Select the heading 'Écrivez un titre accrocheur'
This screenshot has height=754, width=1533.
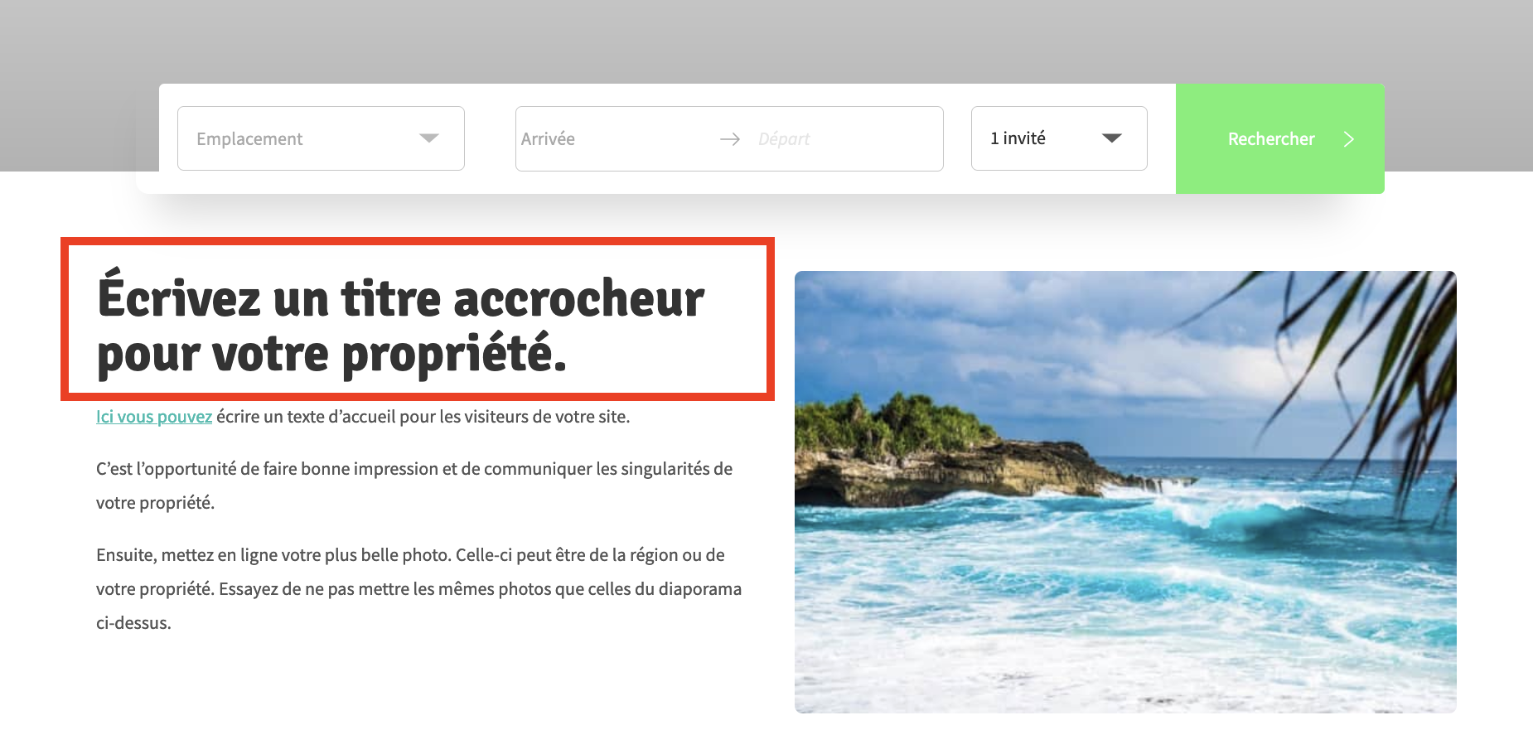pos(401,298)
